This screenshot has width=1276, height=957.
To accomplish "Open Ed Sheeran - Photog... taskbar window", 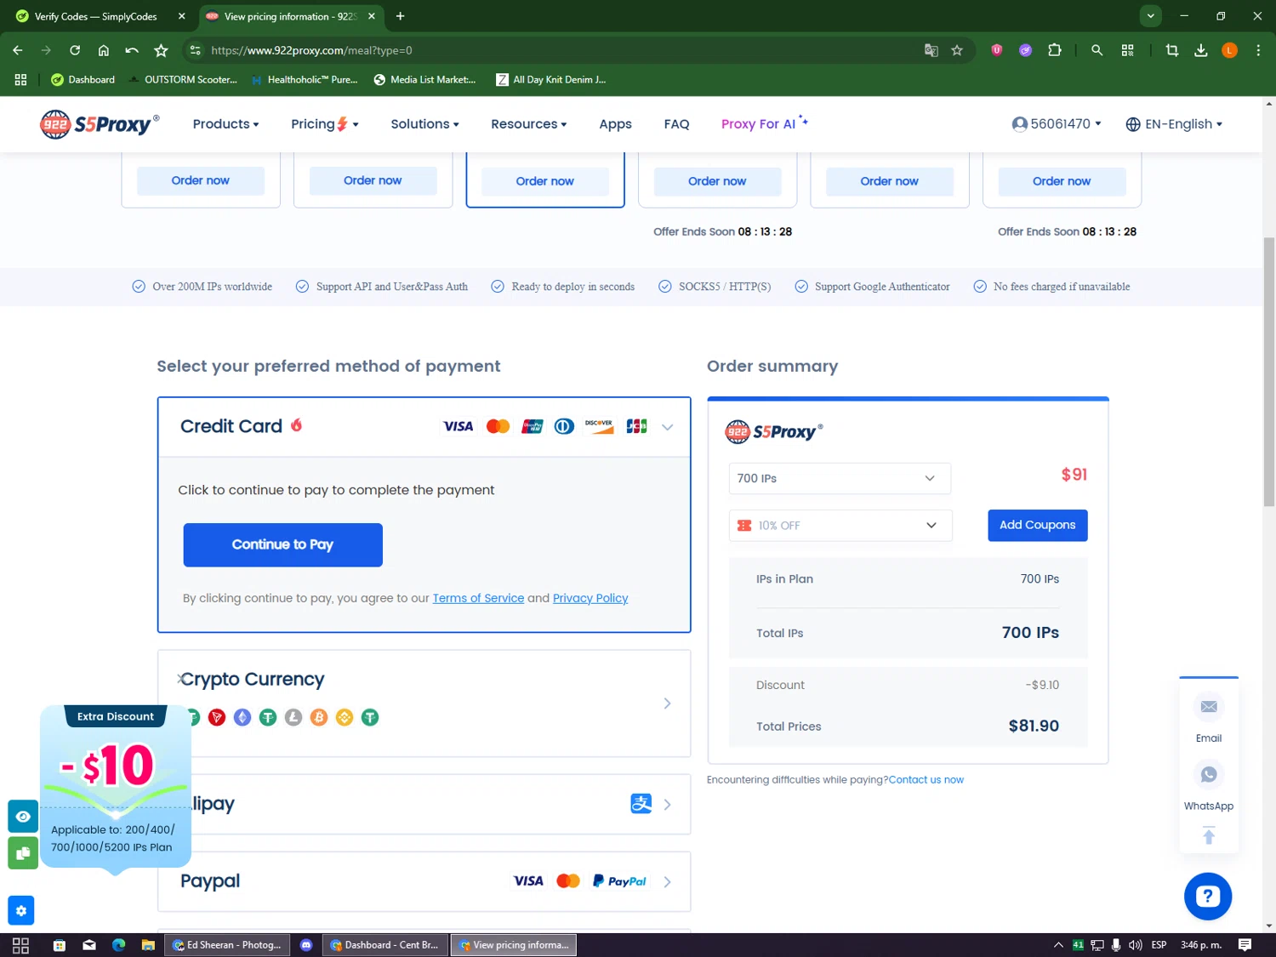I will click(x=227, y=945).
